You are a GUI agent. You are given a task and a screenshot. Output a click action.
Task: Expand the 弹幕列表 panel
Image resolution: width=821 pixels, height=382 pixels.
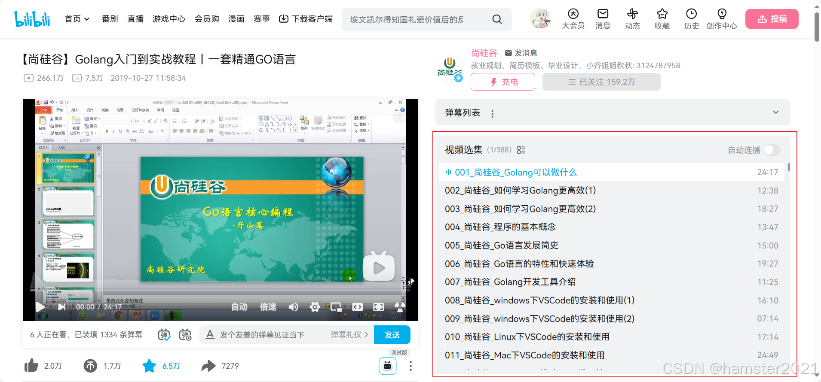[x=775, y=112]
